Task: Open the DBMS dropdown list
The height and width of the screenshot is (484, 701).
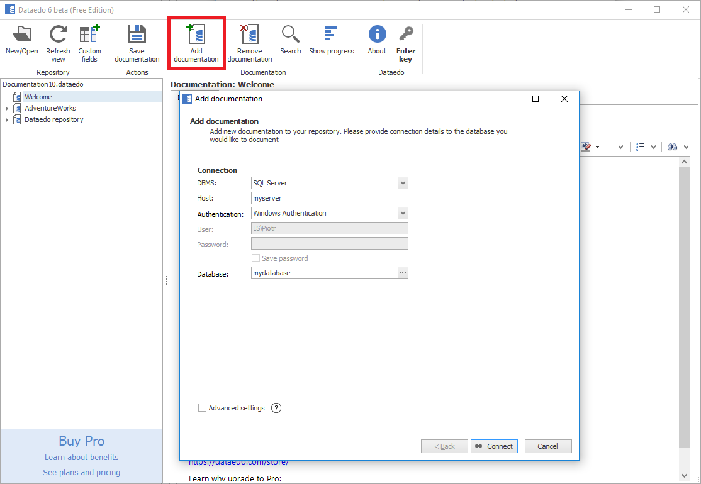Action: click(403, 183)
